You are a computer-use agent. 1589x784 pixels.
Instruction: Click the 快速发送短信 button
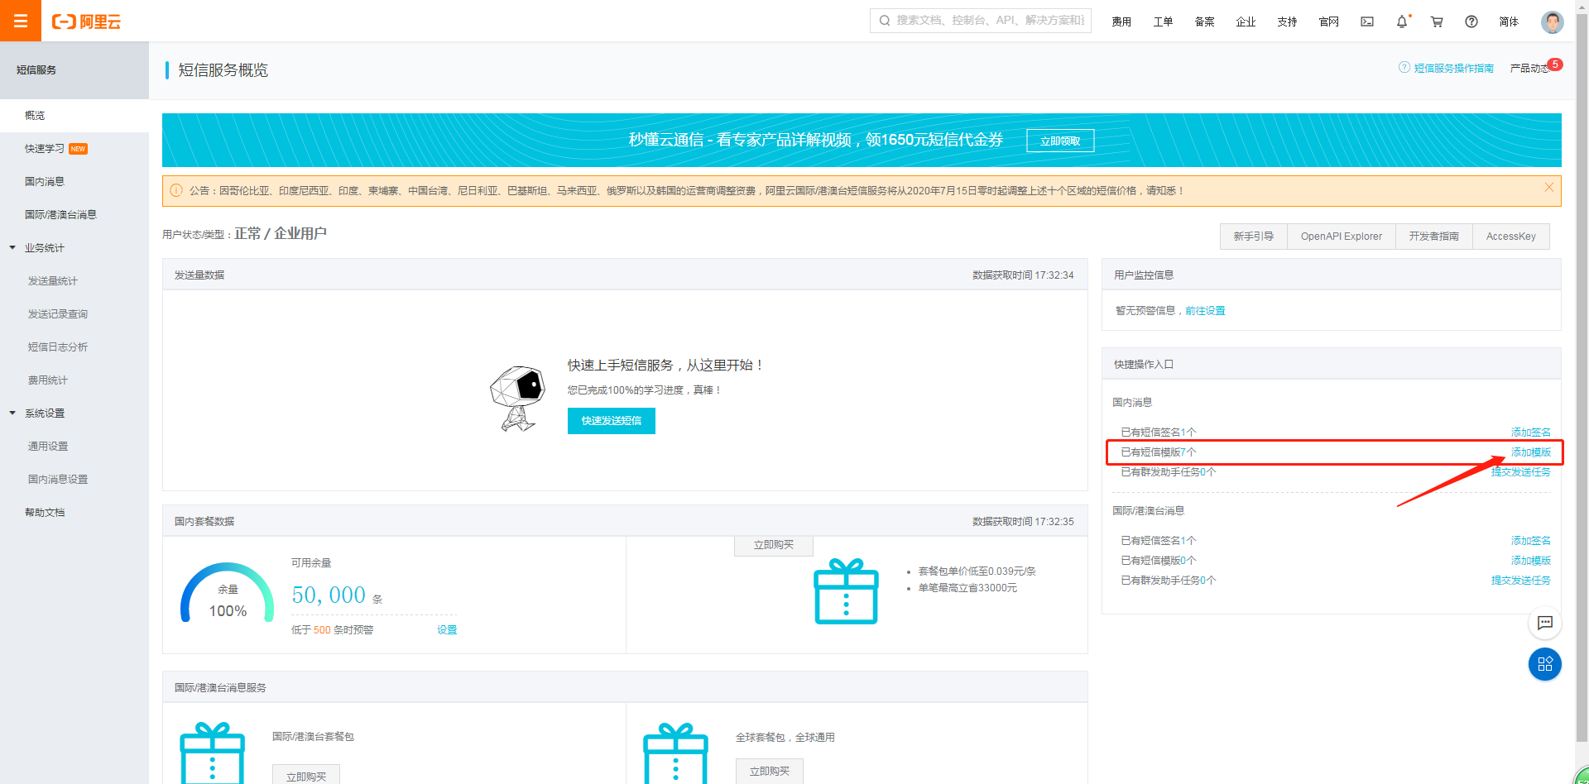[x=612, y=421]
